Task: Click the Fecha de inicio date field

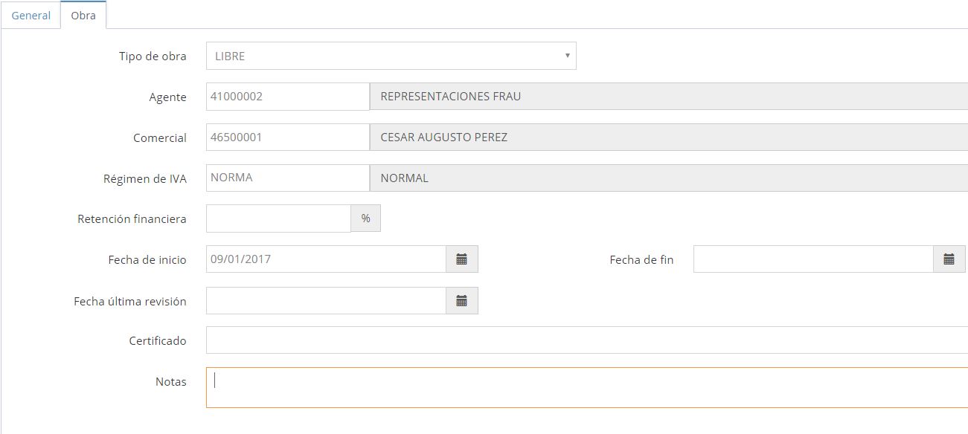Action: point(326,259)
